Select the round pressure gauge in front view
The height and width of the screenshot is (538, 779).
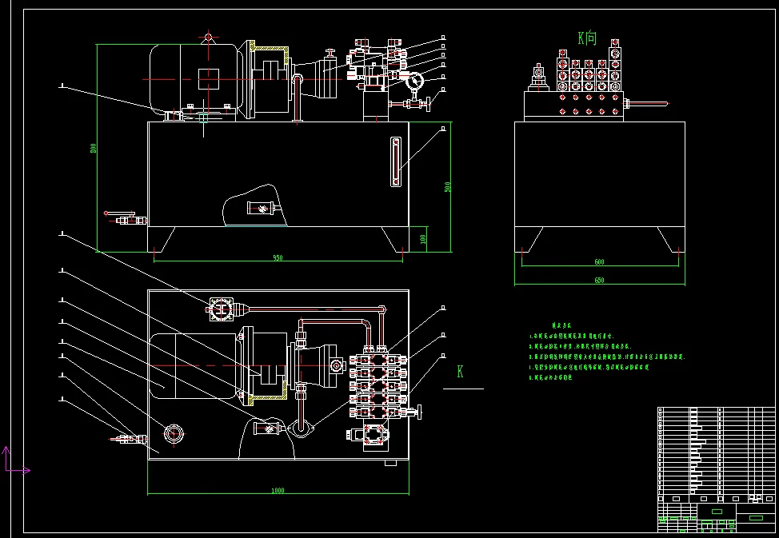tap(414, 81)
